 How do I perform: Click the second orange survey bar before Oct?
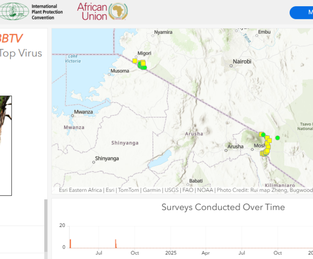(x=116, y=244)
